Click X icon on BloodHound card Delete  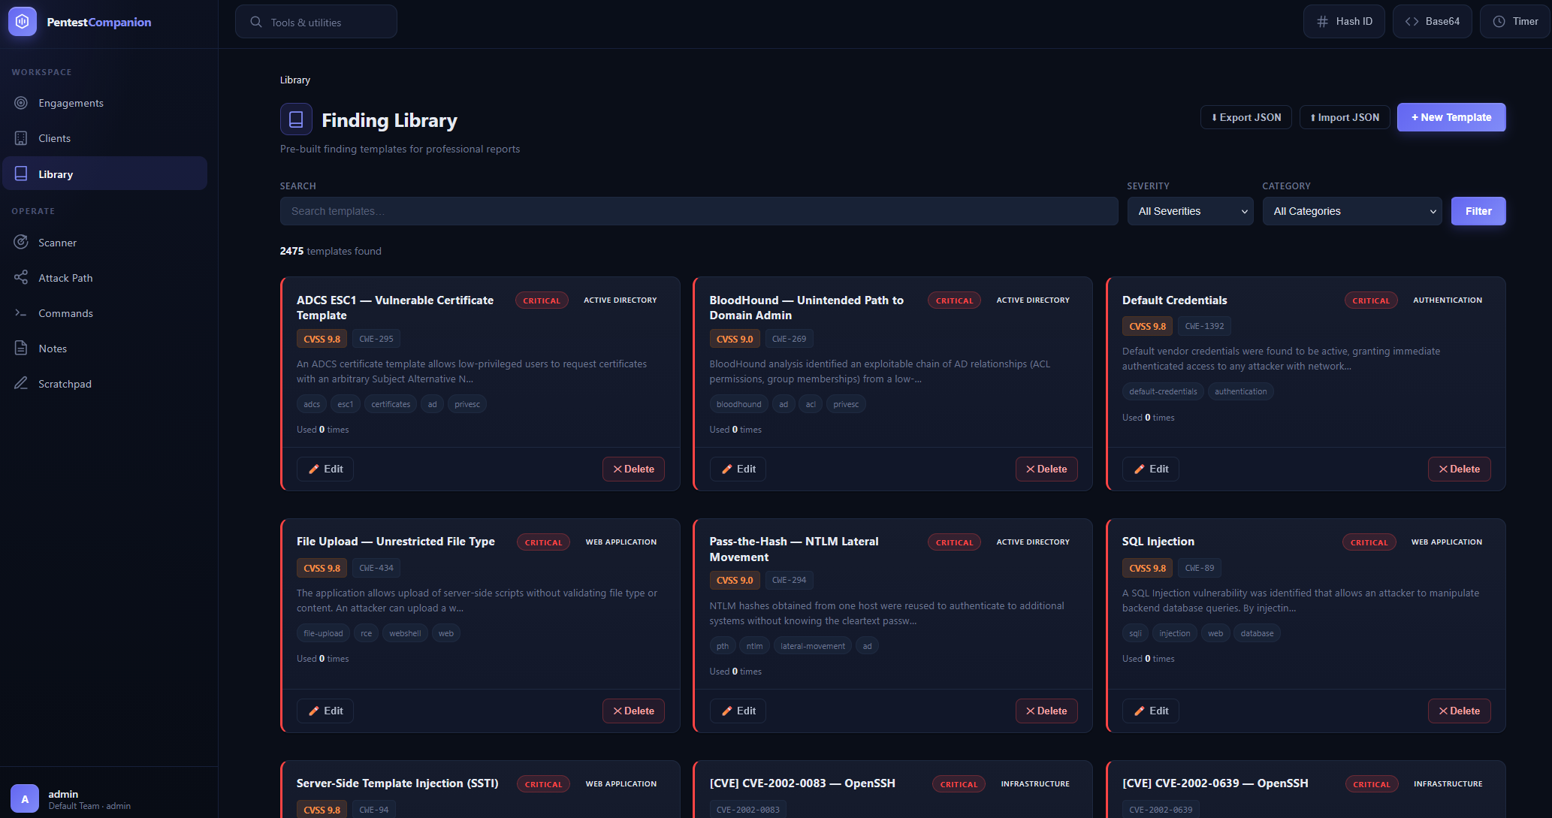[1031, 469]
